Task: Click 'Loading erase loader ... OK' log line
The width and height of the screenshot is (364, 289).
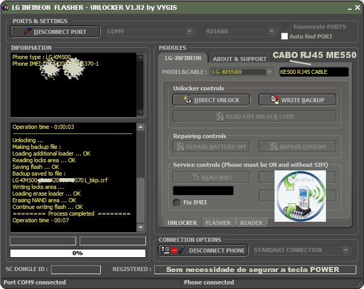Action: [x=46, y=194]
